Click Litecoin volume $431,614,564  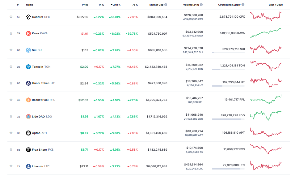pyautogui.click(x=193, y=165)
